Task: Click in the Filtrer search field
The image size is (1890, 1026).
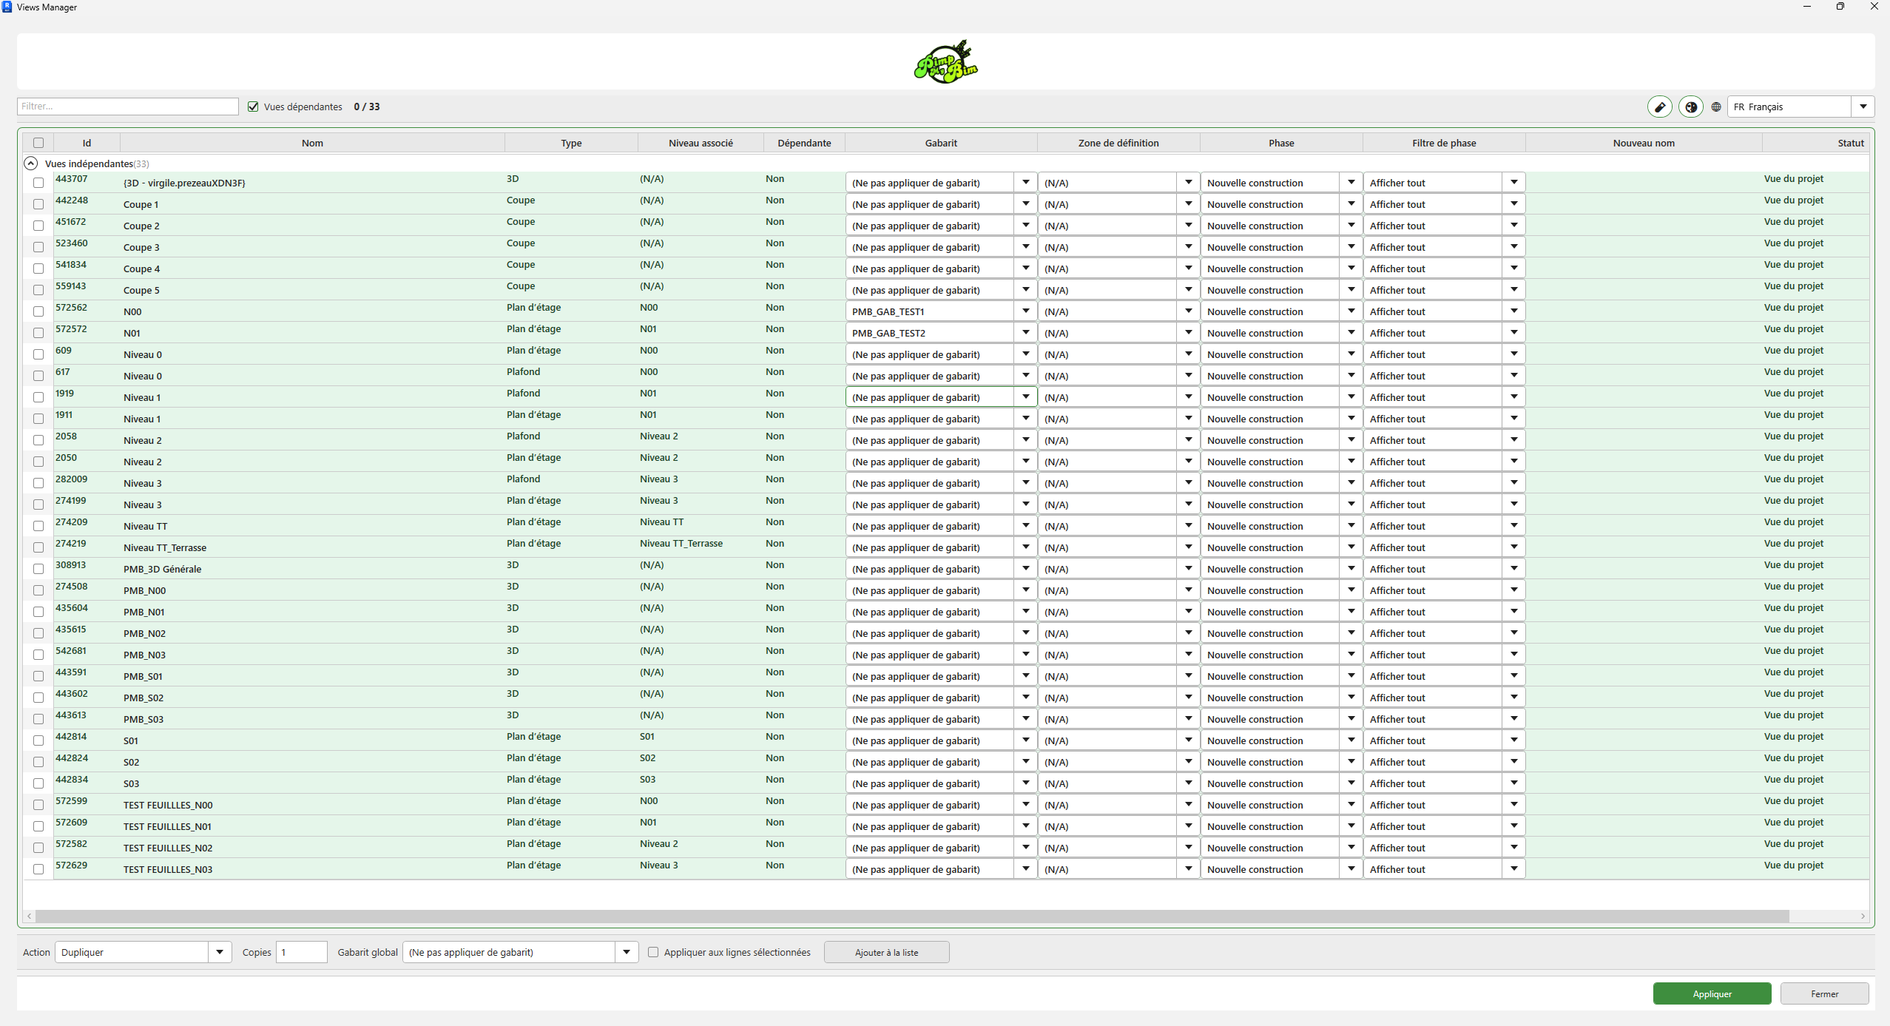Action: 127,107
